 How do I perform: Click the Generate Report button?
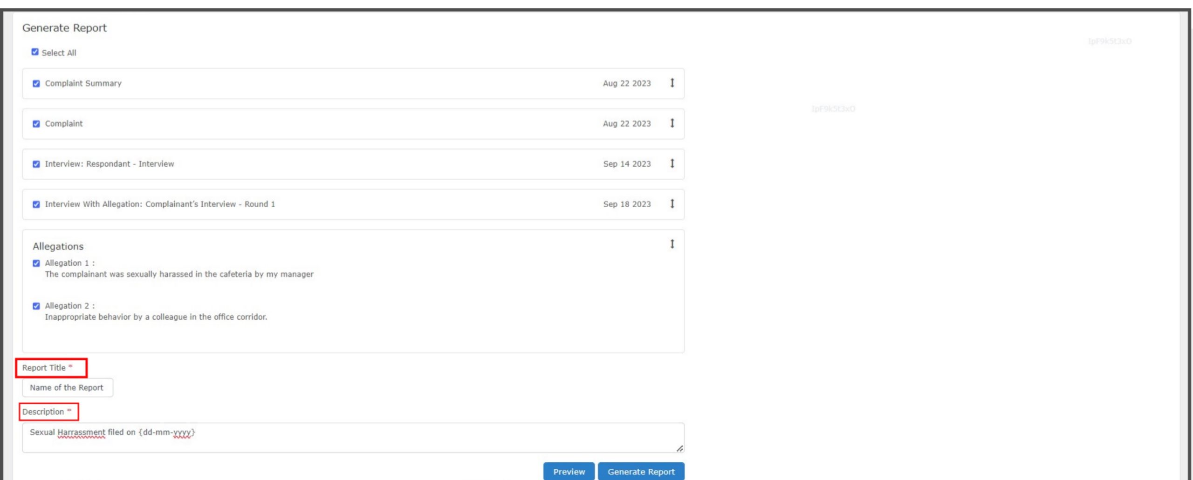click(641, 471)
